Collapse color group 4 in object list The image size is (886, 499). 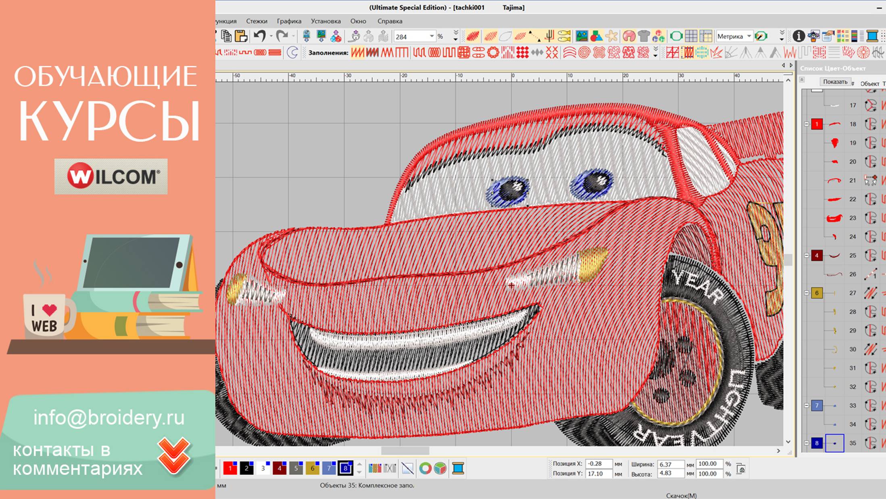(807, 256)
